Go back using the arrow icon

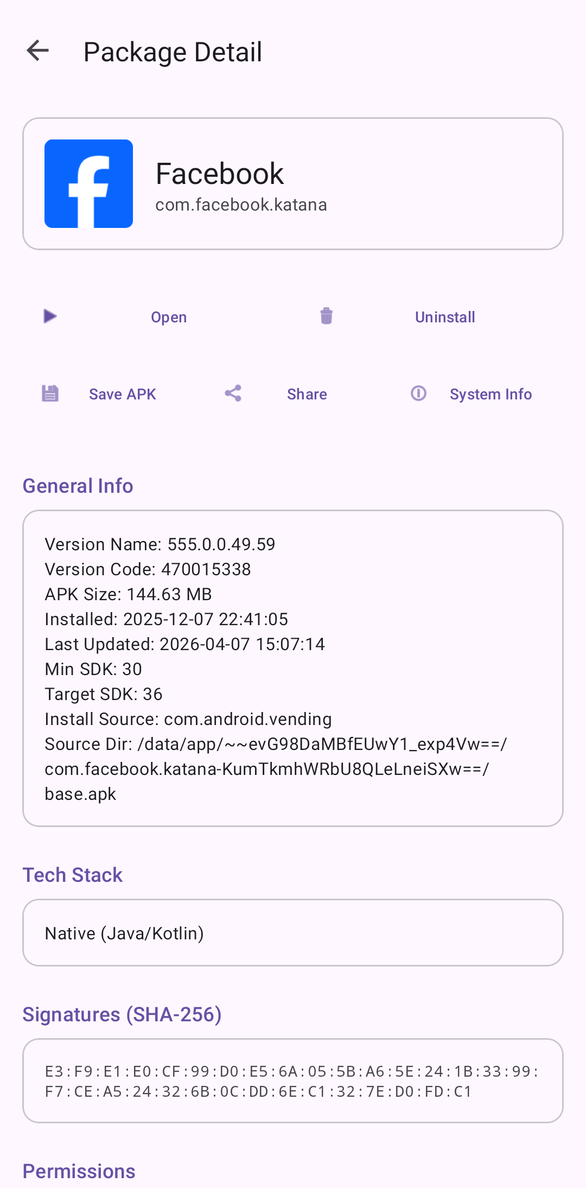[38, 52]
